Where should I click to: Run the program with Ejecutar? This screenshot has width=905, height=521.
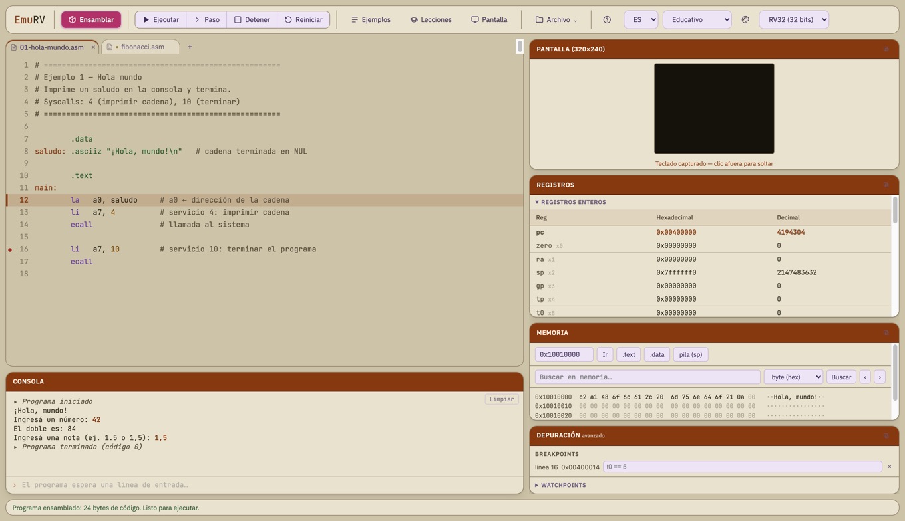click(x=161, y=20)
